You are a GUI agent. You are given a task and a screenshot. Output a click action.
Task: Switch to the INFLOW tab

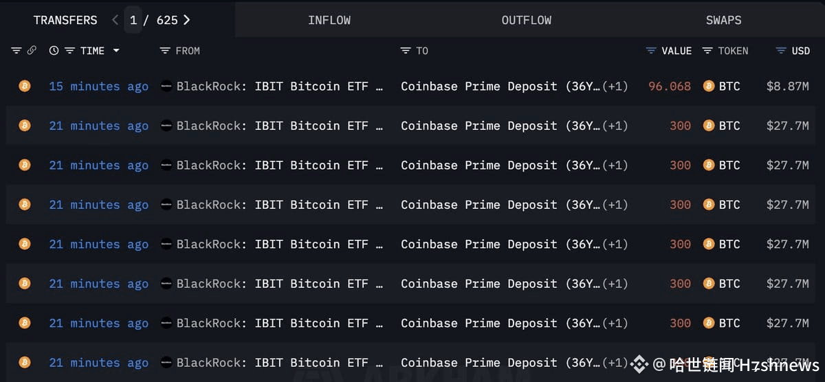(x=329, y=20)
